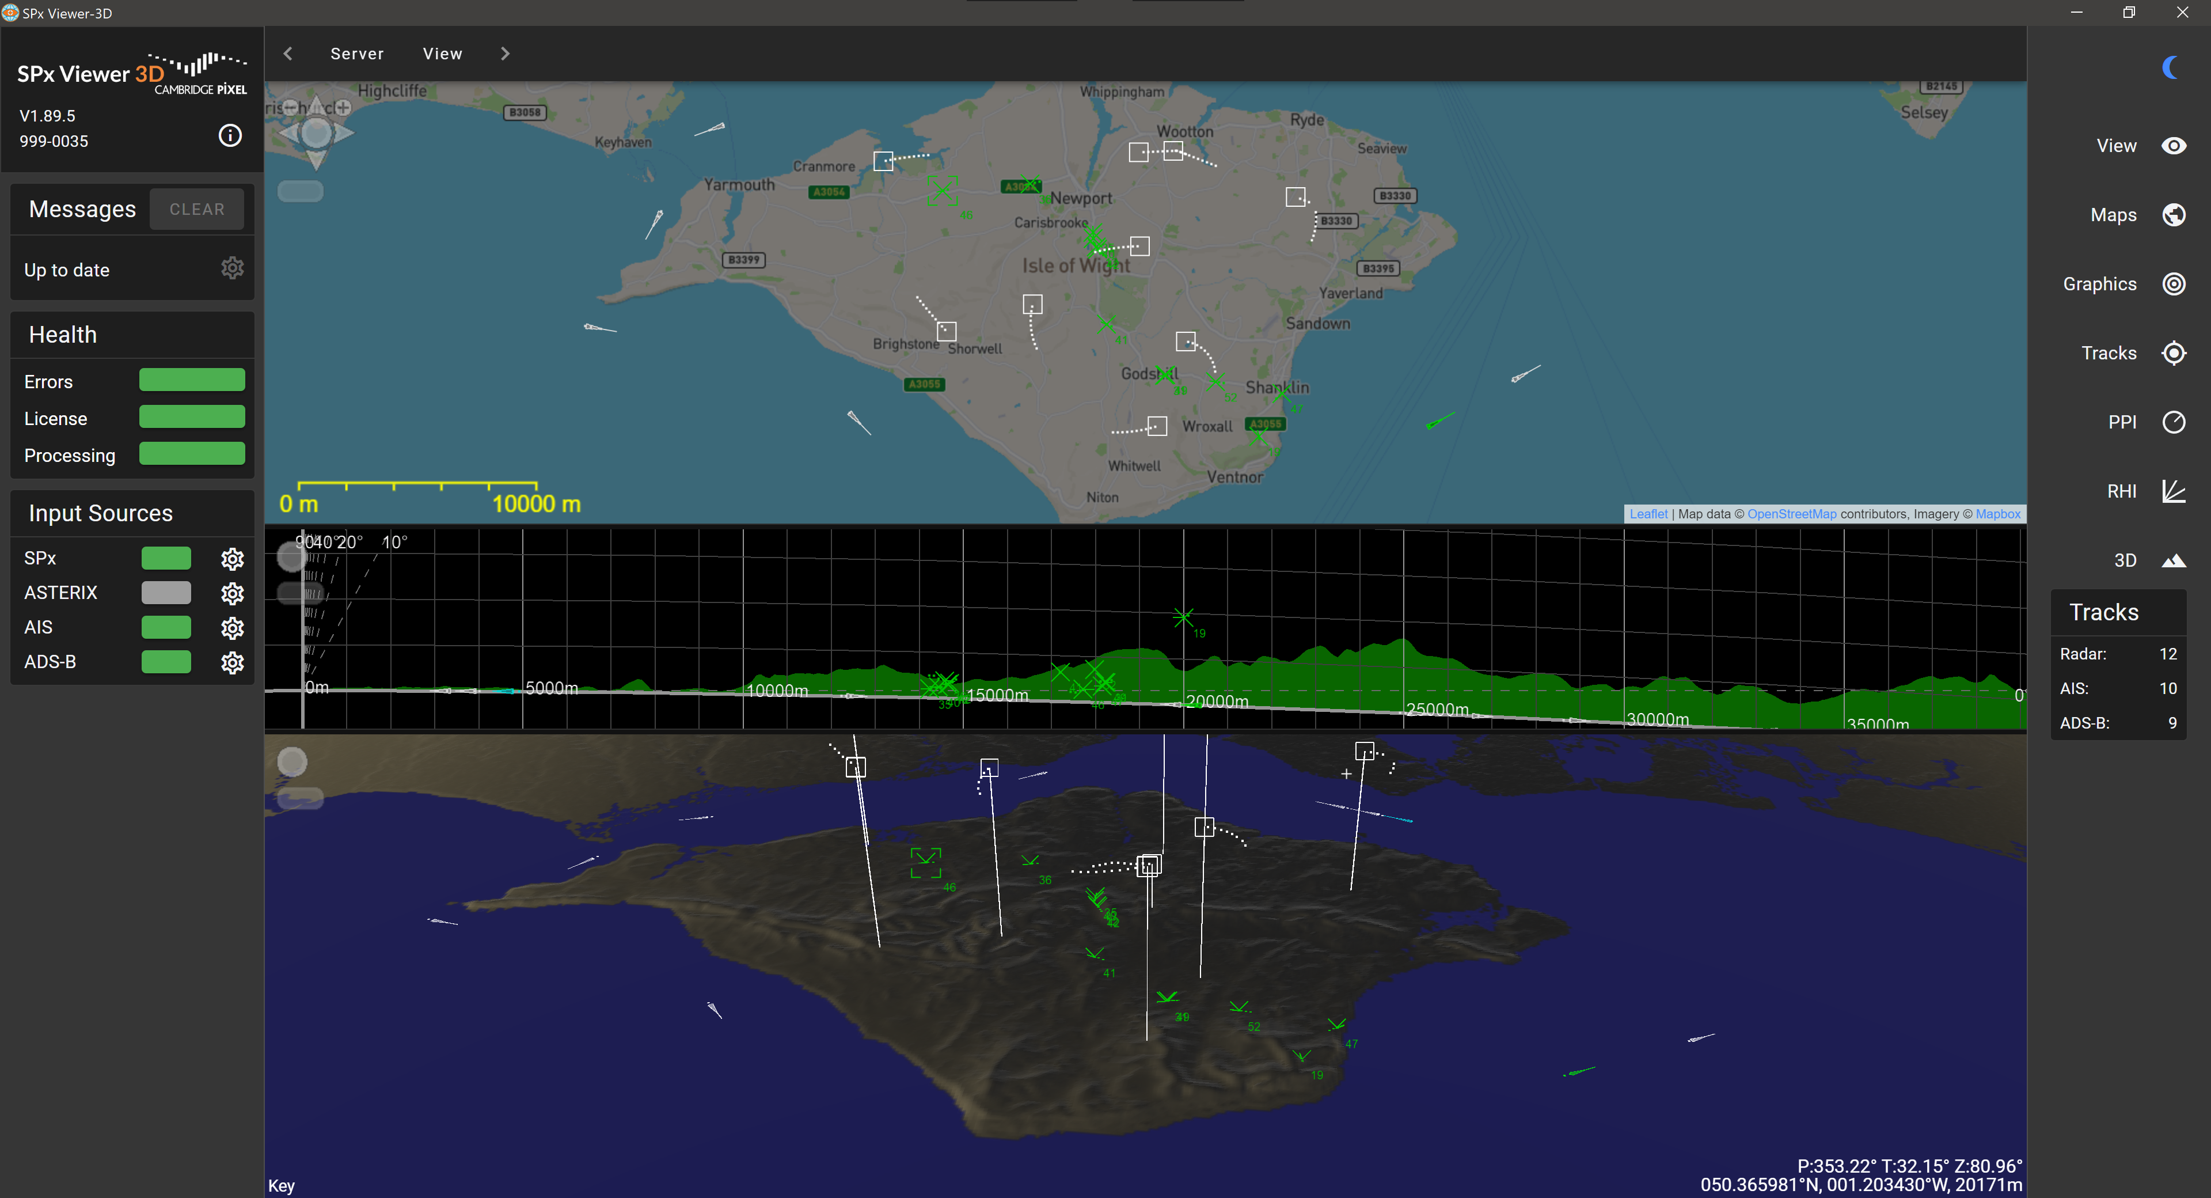2211x1198 pixels.
Task: Disable the AIS input source
Action: tap(166, 627)
